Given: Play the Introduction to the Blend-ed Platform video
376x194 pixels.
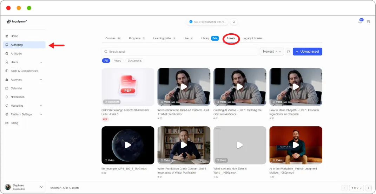Looking at the screenshot, I should pos(184,87).
